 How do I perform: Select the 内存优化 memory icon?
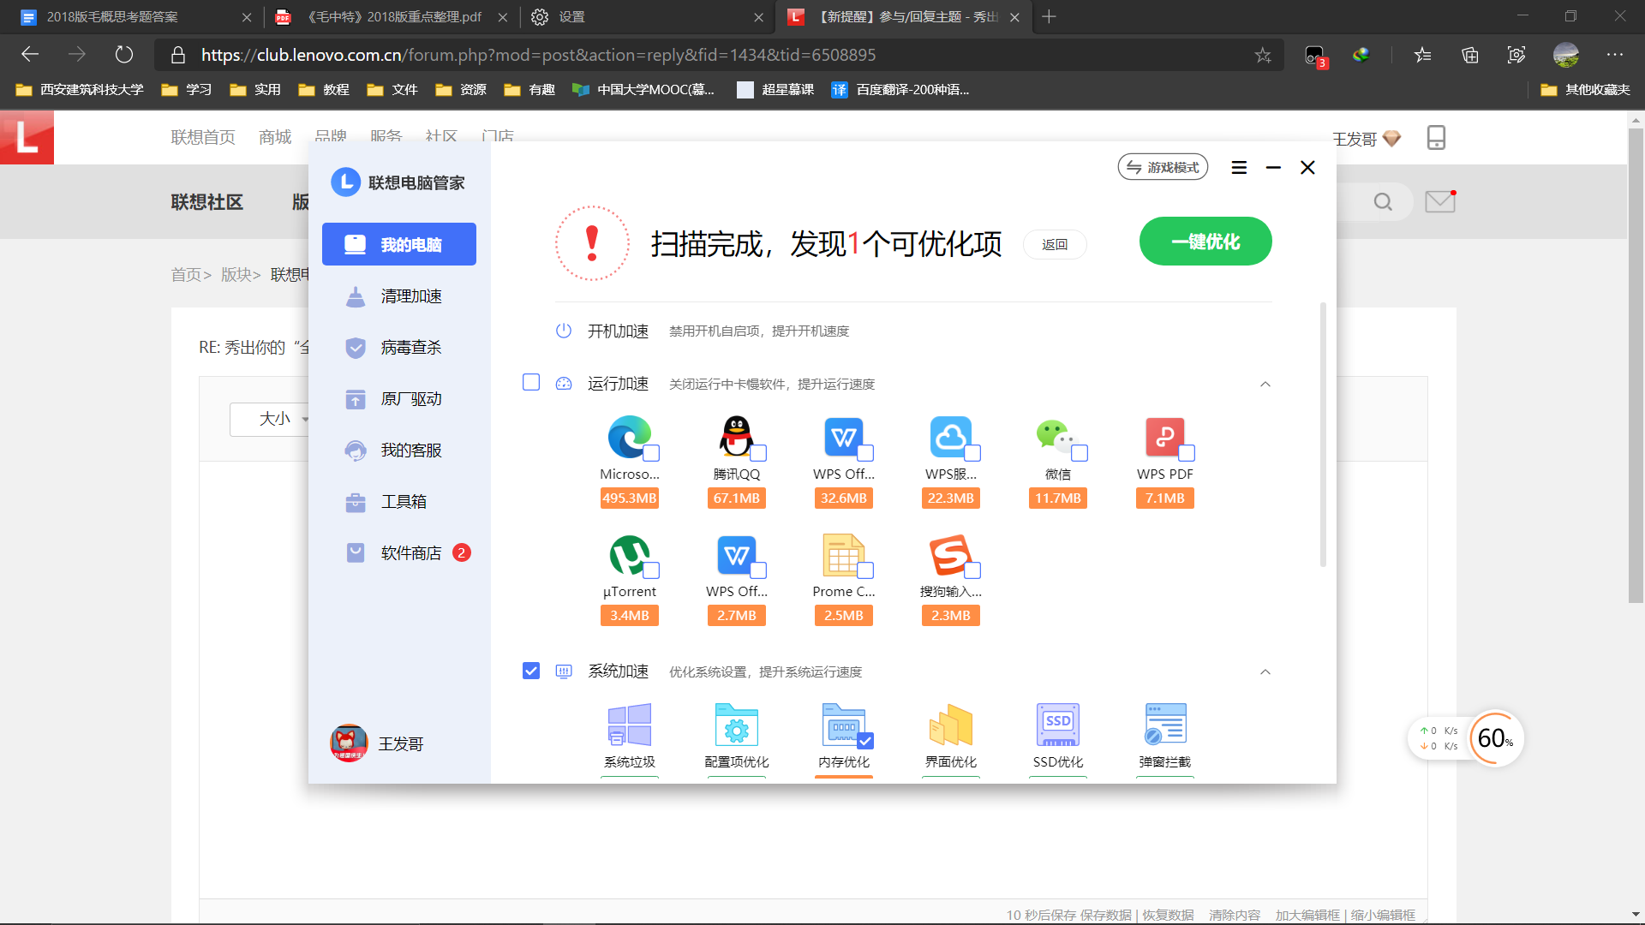coord(844,725)
